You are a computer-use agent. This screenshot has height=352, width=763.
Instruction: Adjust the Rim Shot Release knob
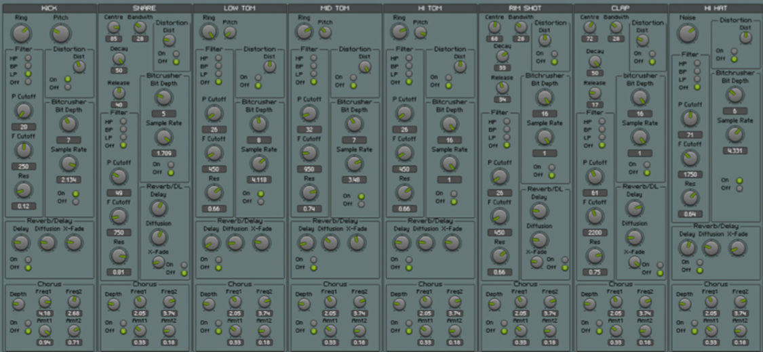coord(502,87)
